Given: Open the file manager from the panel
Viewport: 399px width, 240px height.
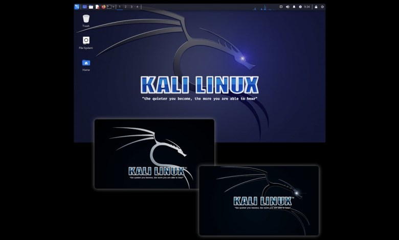Looking at the screenshot, I should [91, 7].
